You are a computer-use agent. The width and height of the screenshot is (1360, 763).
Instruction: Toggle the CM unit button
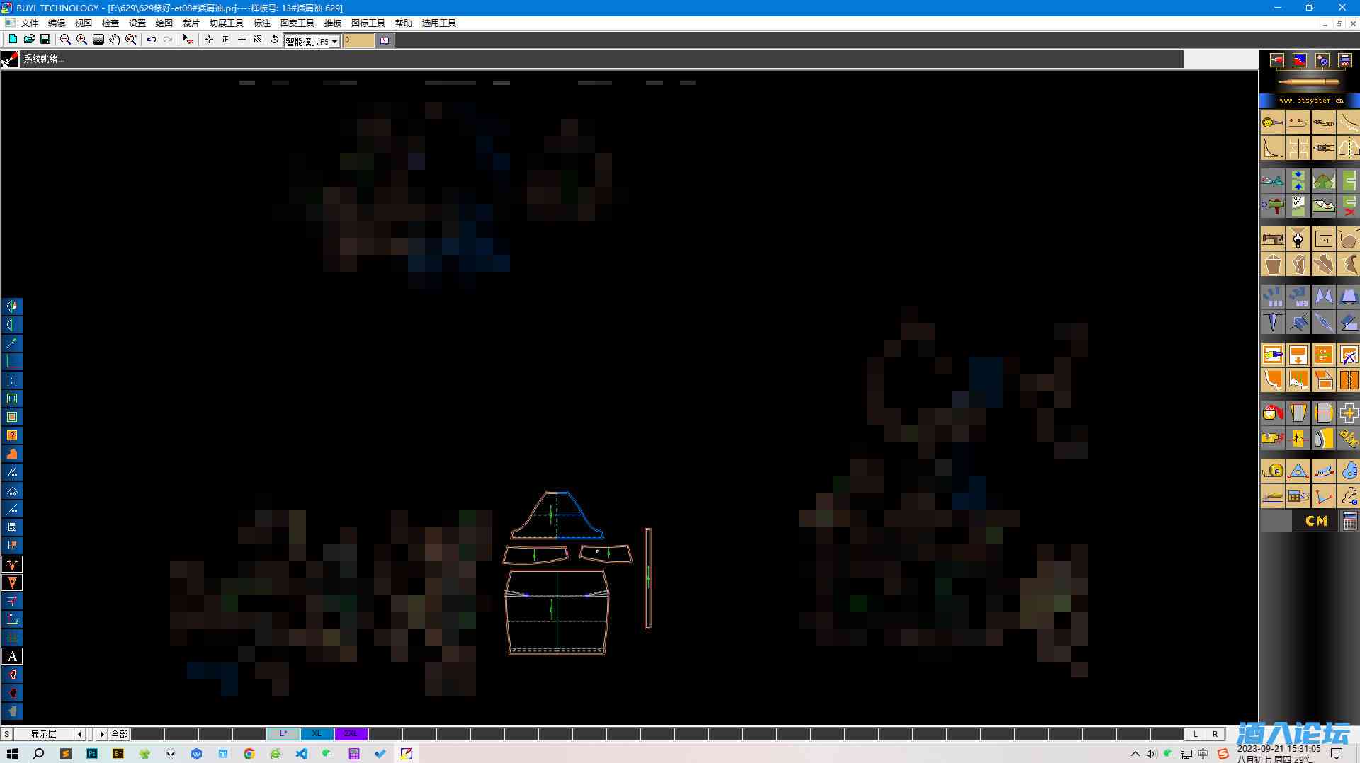1316,522
